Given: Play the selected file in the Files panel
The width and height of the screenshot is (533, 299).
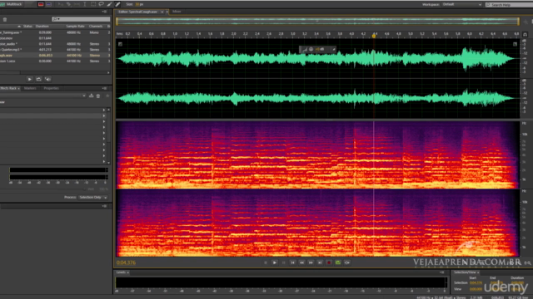Looking at the screenshot, I should point(30,79).
